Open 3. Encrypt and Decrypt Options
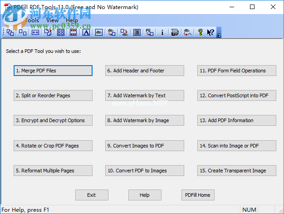 53,120
